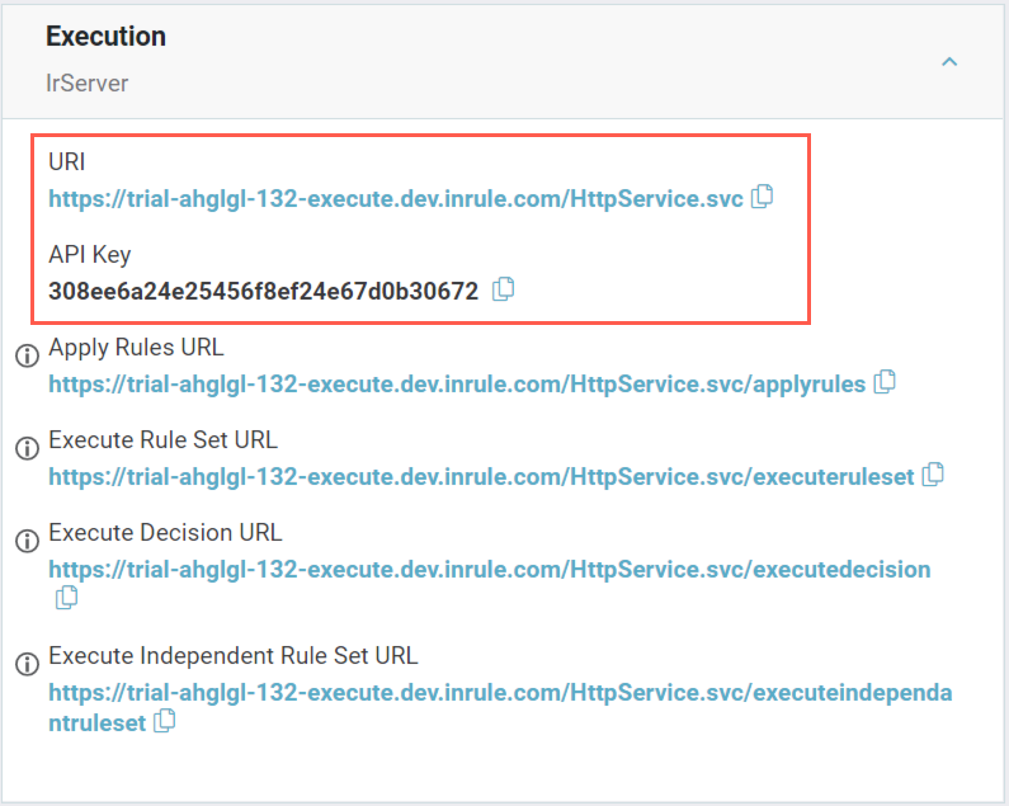Open the executeindependantruleset endpoint link
Image resolution: width=1009 pixels, height=806 pixels.
(x=500, y=693)
